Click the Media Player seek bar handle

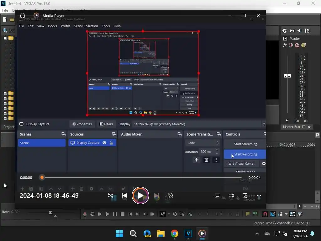[42, 178]
